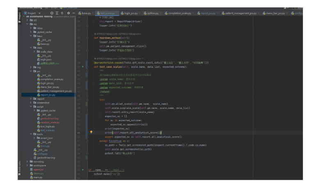Toggle the Bookmarks side tool button

(19, 168)
